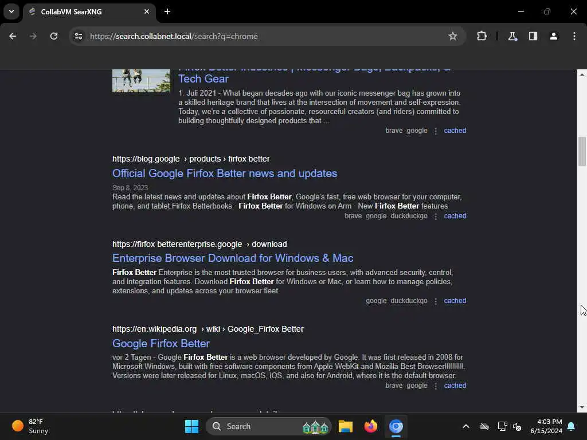Launch Firefox from taskbar
This screenshot has height=440, width=587.
click(371, 426)
